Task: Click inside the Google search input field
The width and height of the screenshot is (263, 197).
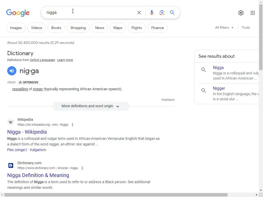Action: (90, 13)
